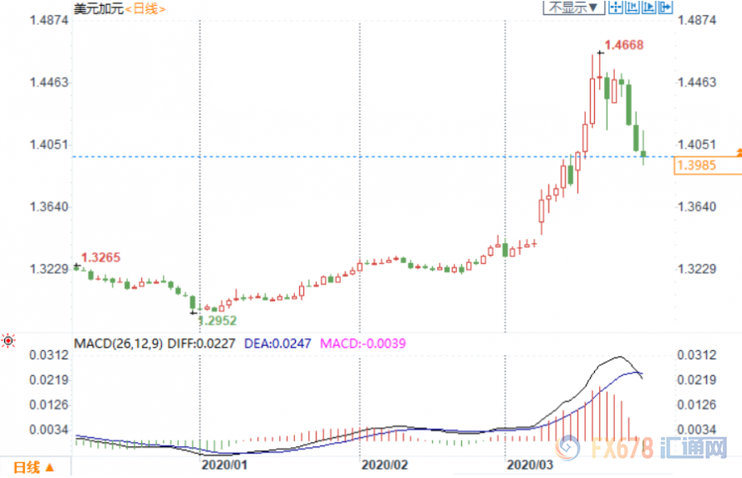The image size is (742, 478).
Task: Click the MACD left axis 0.0219 value
Action: pos(48,379)
